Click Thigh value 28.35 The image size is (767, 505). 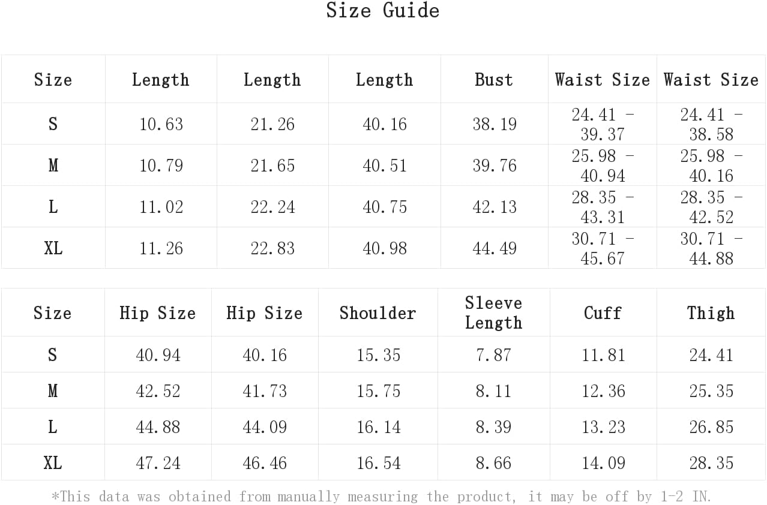tap(711, 463)
